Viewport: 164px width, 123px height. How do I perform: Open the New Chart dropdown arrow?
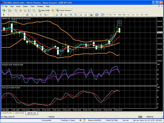6,10
